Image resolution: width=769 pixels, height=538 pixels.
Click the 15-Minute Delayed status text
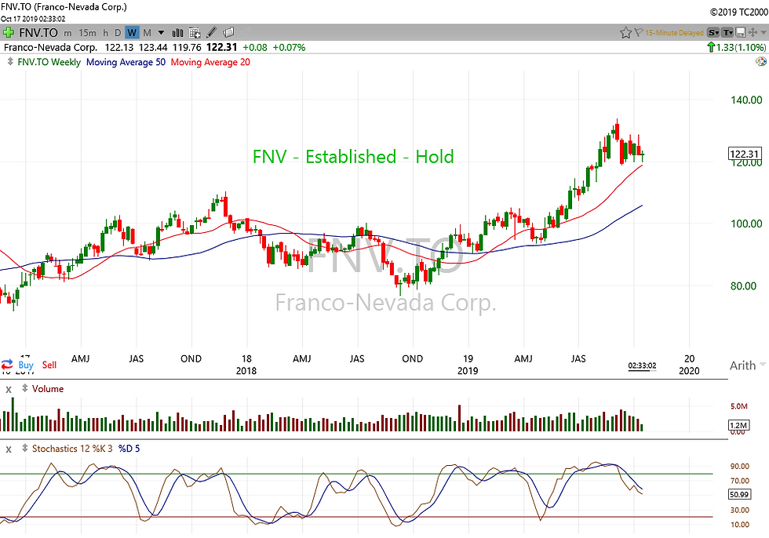tap(674, 33)
